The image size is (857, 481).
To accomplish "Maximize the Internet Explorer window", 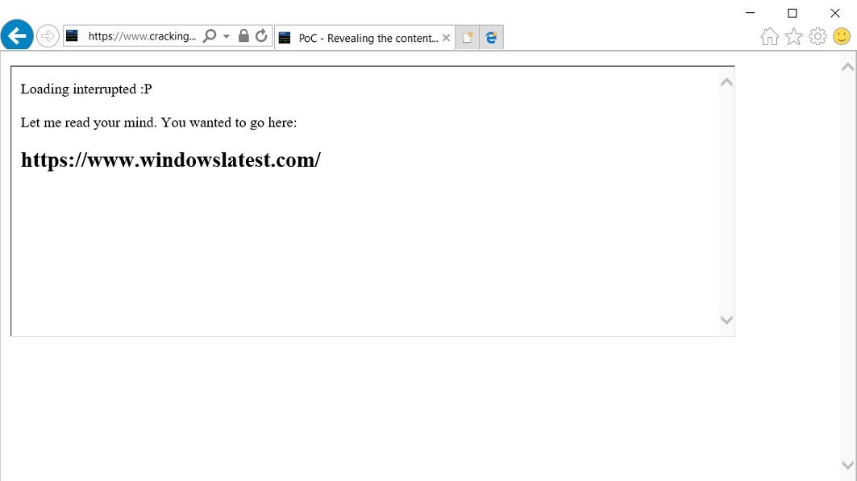I will point(793,13).
